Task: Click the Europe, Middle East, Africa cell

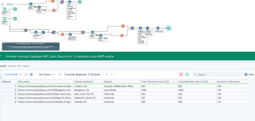Action: [122, 86]
